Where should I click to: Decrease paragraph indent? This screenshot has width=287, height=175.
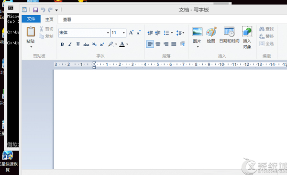click(x=150, y=33)
